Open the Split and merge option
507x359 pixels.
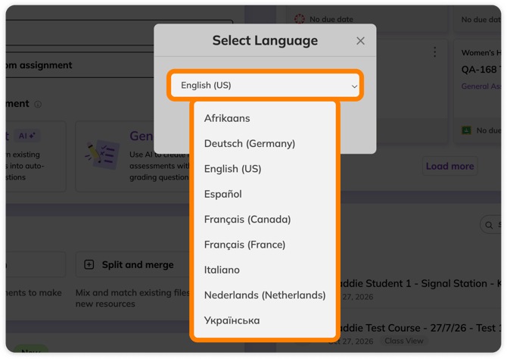[133, 264]
